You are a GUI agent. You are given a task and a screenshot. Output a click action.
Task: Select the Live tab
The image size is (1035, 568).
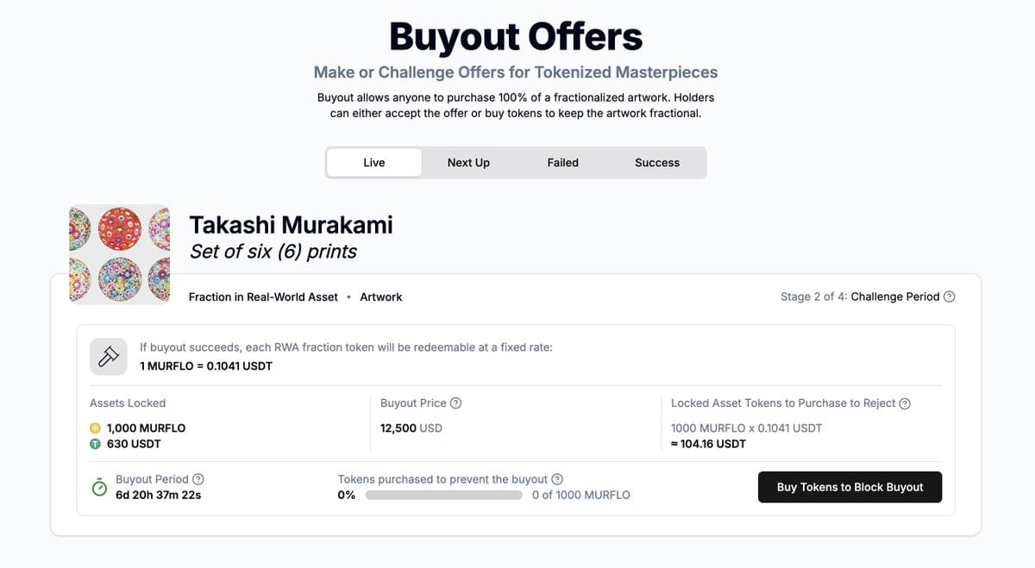374,163
